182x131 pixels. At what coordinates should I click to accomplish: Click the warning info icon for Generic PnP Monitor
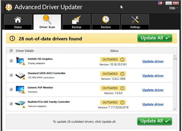122,88
